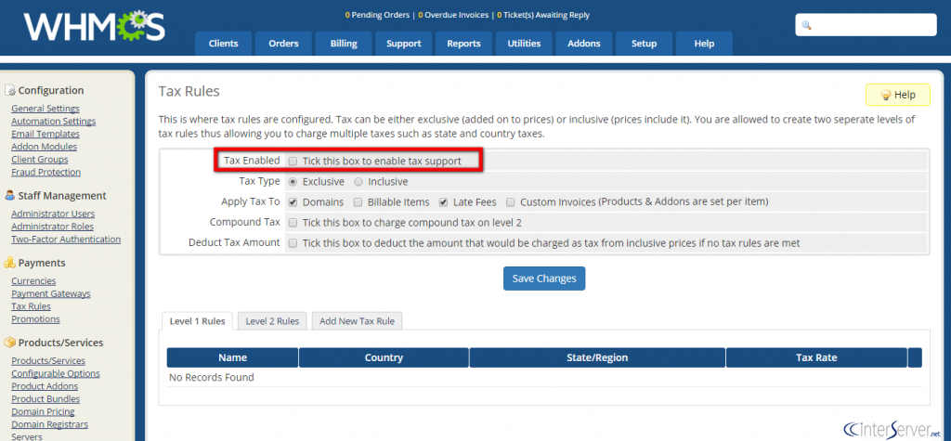The image size is (951, 441).
Task: Open the Setup menu
Action: coord(645,44)
